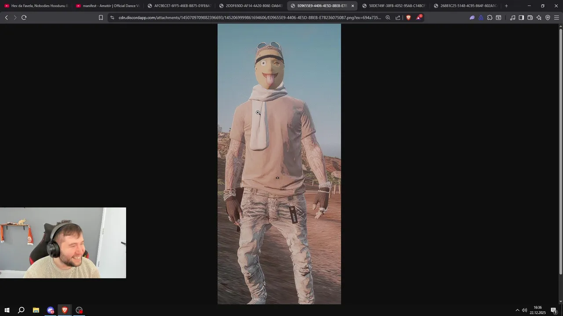Show hidden system tray icons

coord(517,310)
